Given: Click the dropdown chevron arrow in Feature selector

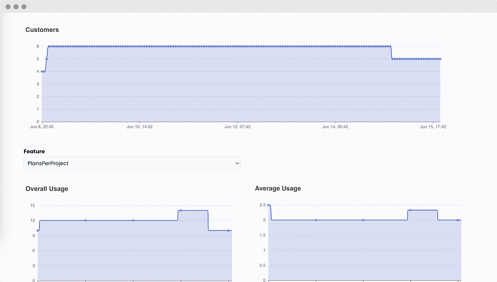Looking at the screenshot, I should [x=237, y=164].
